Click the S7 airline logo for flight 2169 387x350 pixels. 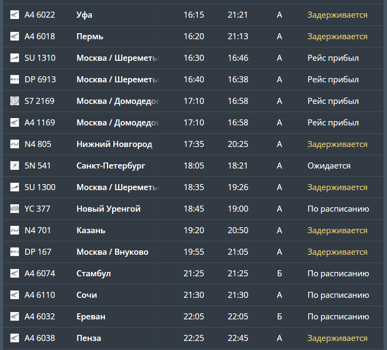click(15, 101)
